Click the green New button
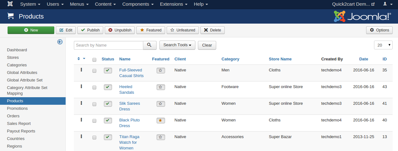 coord(31,30)
